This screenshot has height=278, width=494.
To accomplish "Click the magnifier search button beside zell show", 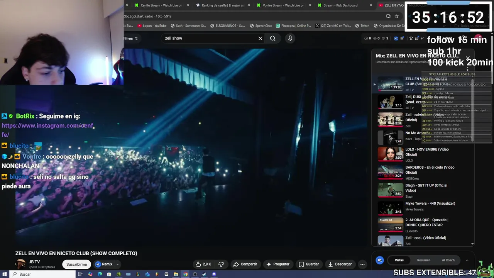I will (273, 38).
